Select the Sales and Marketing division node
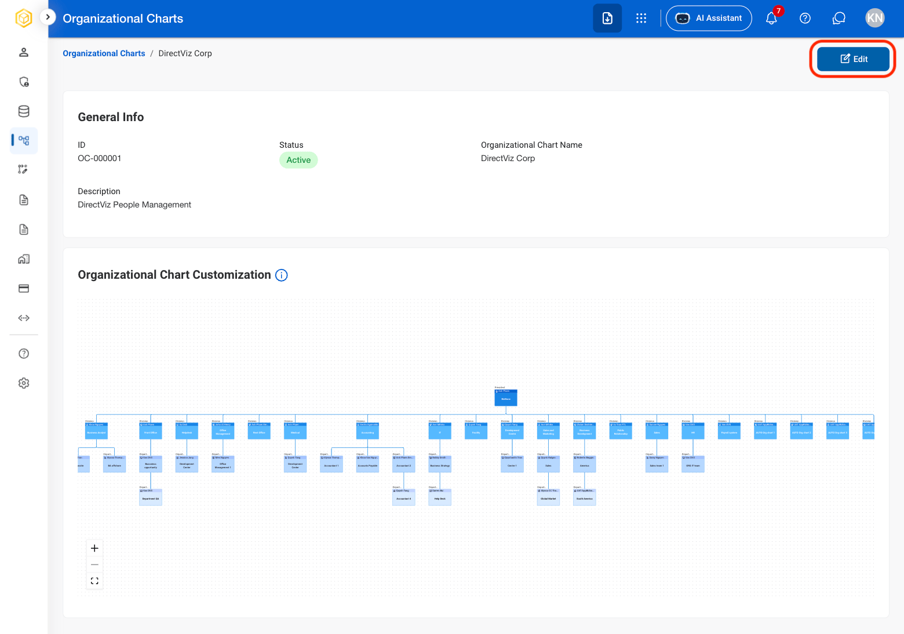Image resolution: width=904 pixels, height=634 pixels. click(x=548, y=431)
